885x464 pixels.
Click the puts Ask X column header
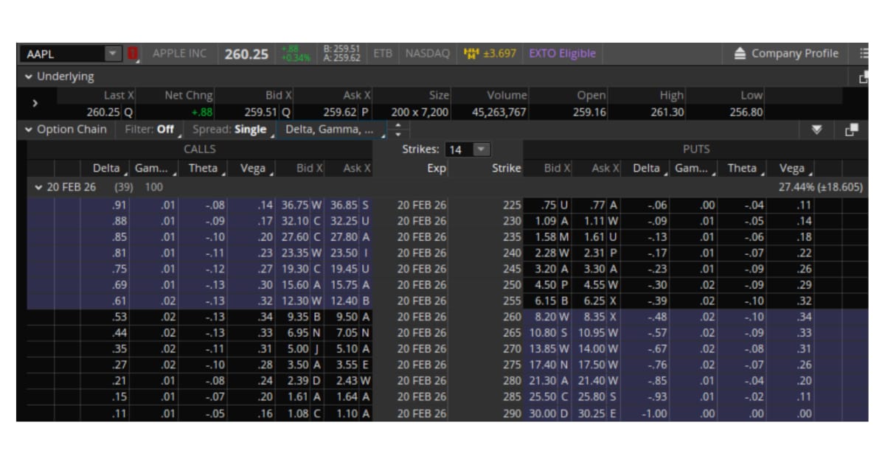pyautogui.click(x=597, y=168)
